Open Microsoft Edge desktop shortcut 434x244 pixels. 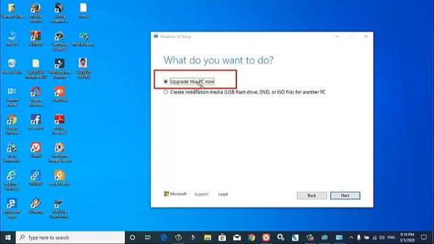(12, 208)
